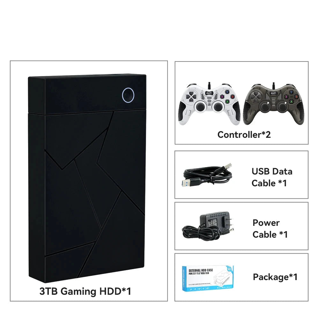This screenshot has width=319, height=319.
Task: Click the green A button on white controller
Action: point(227,101)
